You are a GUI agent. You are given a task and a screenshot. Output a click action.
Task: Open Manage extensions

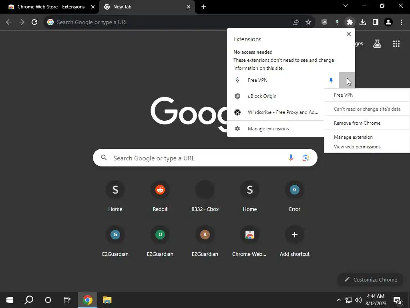click(x=275, y=129)
